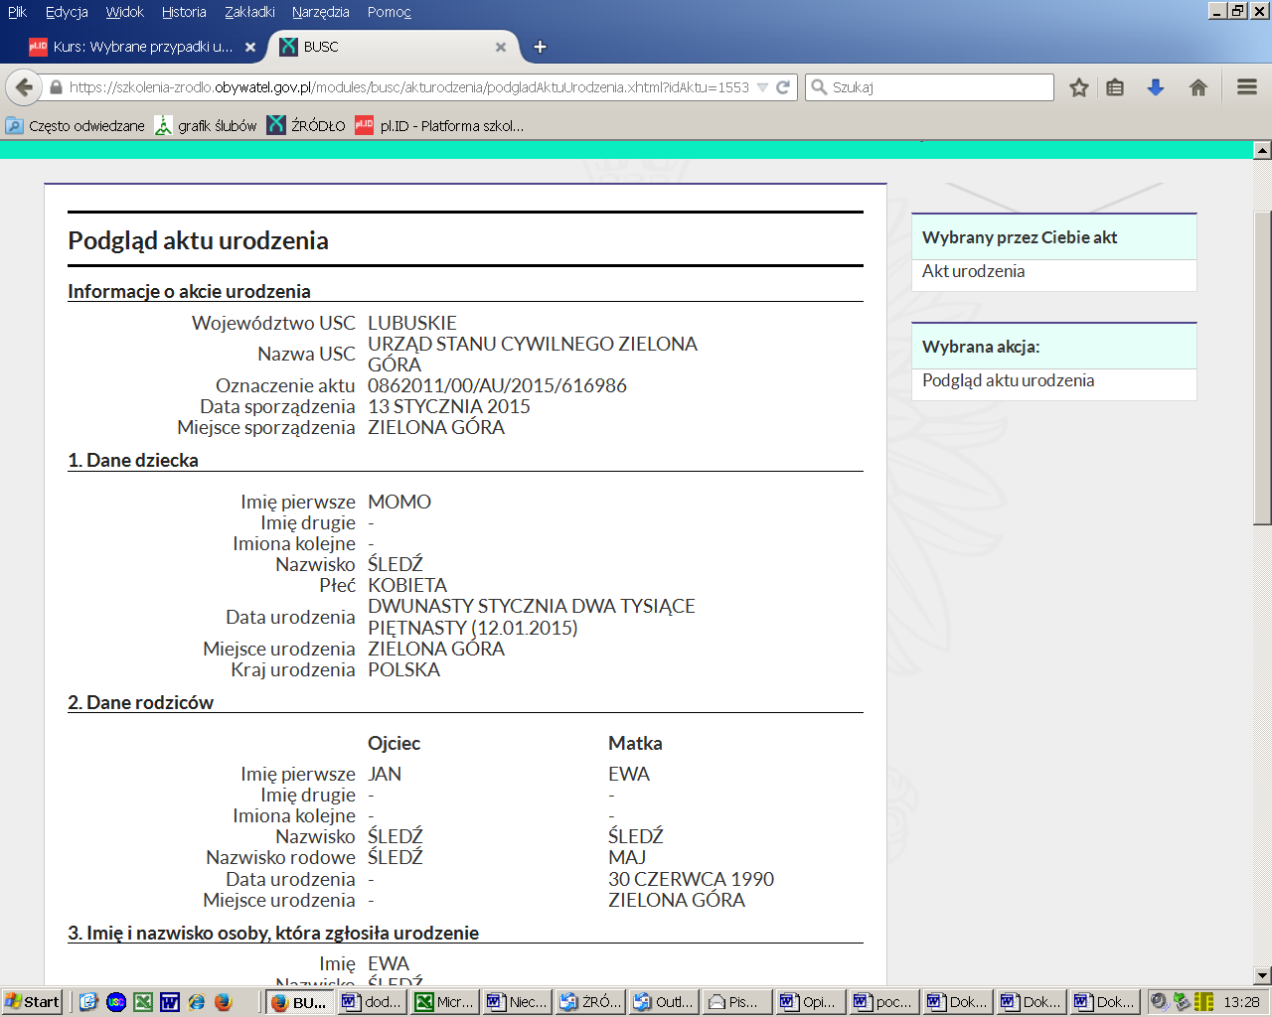Switch to the poc... Word taskbar window
This screenshot has width=1272, height=1017.
tap(882, 1002)
